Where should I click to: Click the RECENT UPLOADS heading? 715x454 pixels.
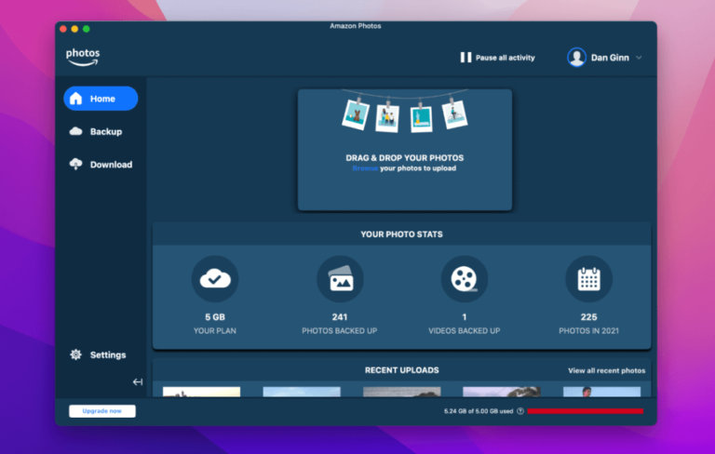point(402,370)
